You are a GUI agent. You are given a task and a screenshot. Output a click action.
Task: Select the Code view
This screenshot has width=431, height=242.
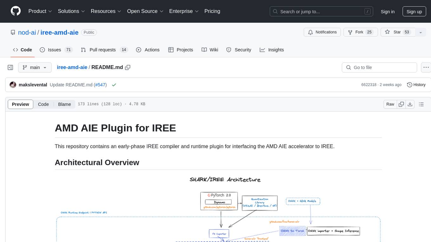point(43,104)
